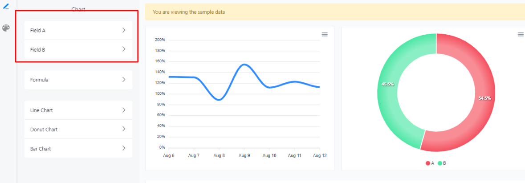The width and height of the screenshot is (525, 183).
Task: Open the line chart's hamburger menu
Action: tap(325, 34)
